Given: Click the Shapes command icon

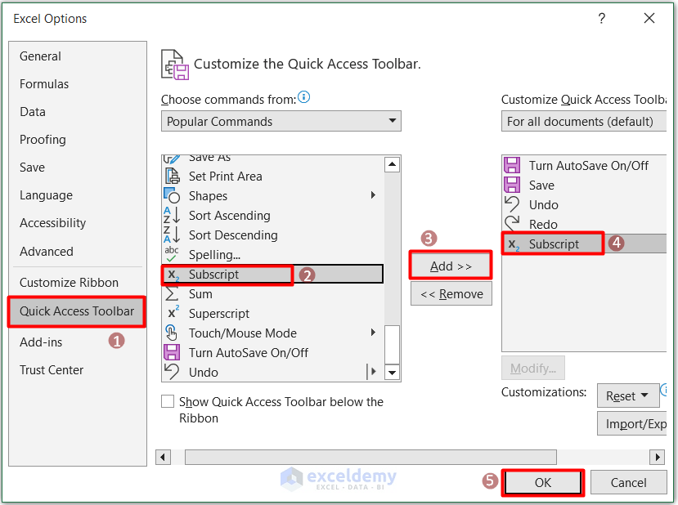Looking at the screenshot, I should pos(173,195).
